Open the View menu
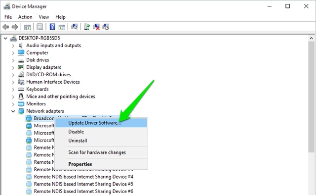This screenshot has width=316, height=195. tap(44, 17)
